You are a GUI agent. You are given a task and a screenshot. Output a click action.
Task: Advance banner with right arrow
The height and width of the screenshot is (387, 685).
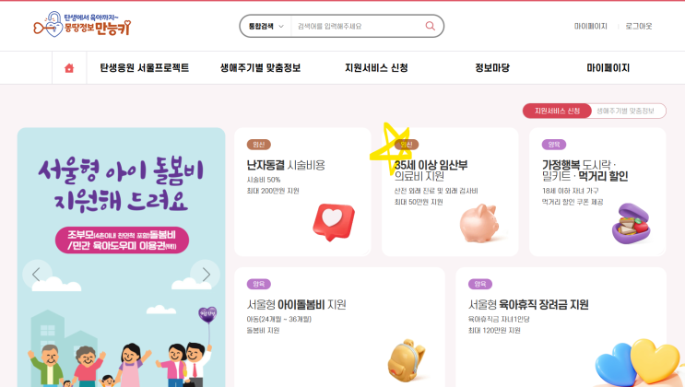206,275
